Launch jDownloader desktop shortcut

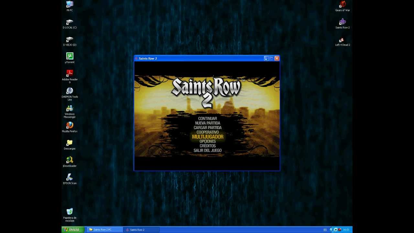pos(70,162)
